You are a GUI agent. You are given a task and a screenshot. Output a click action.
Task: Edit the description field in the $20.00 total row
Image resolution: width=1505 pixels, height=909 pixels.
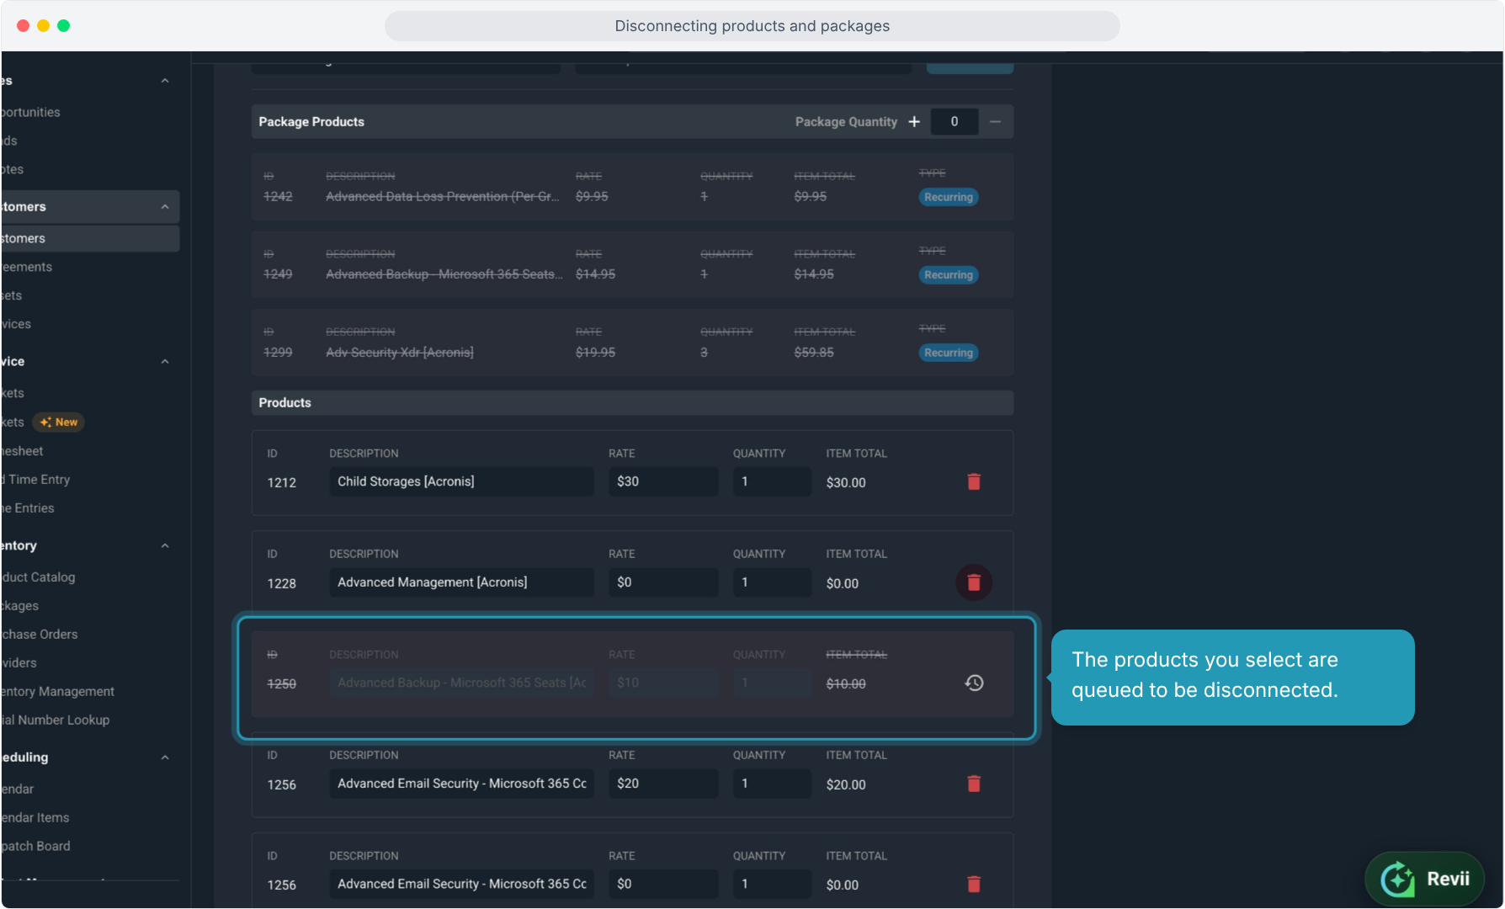[461, 784]
